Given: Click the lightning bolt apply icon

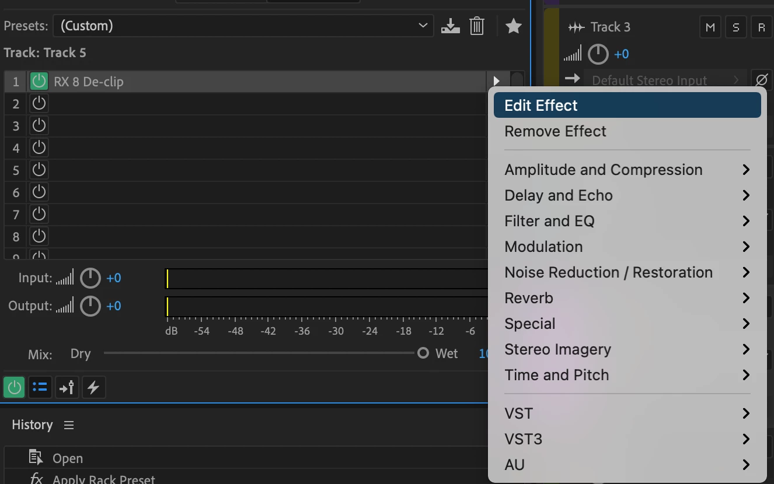Looking at the screenshot, I should (93, 387).
